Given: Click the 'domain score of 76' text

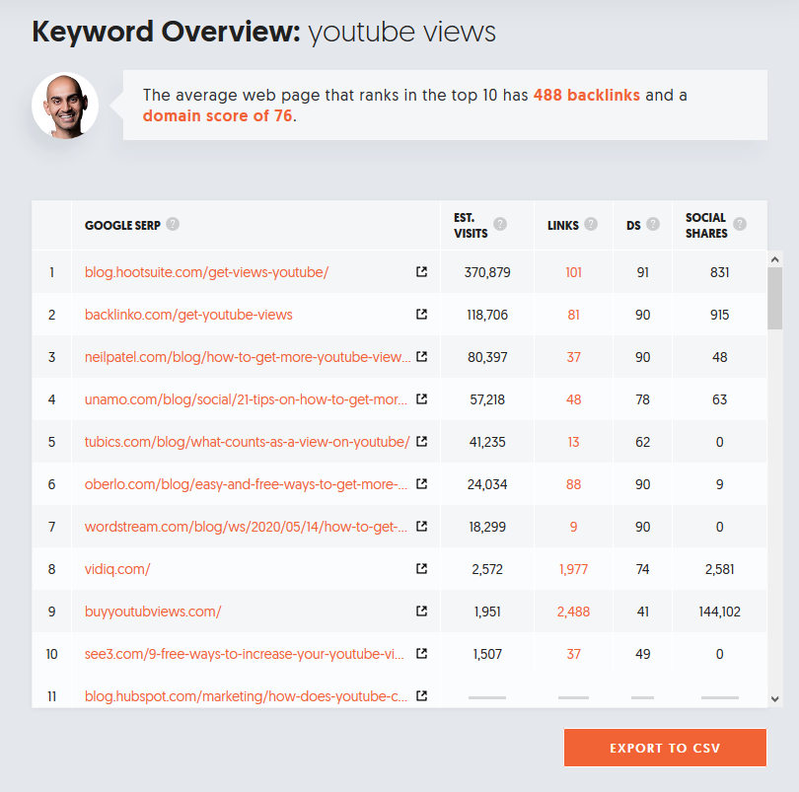Looking at the screenshot, I should coord(218,115).
